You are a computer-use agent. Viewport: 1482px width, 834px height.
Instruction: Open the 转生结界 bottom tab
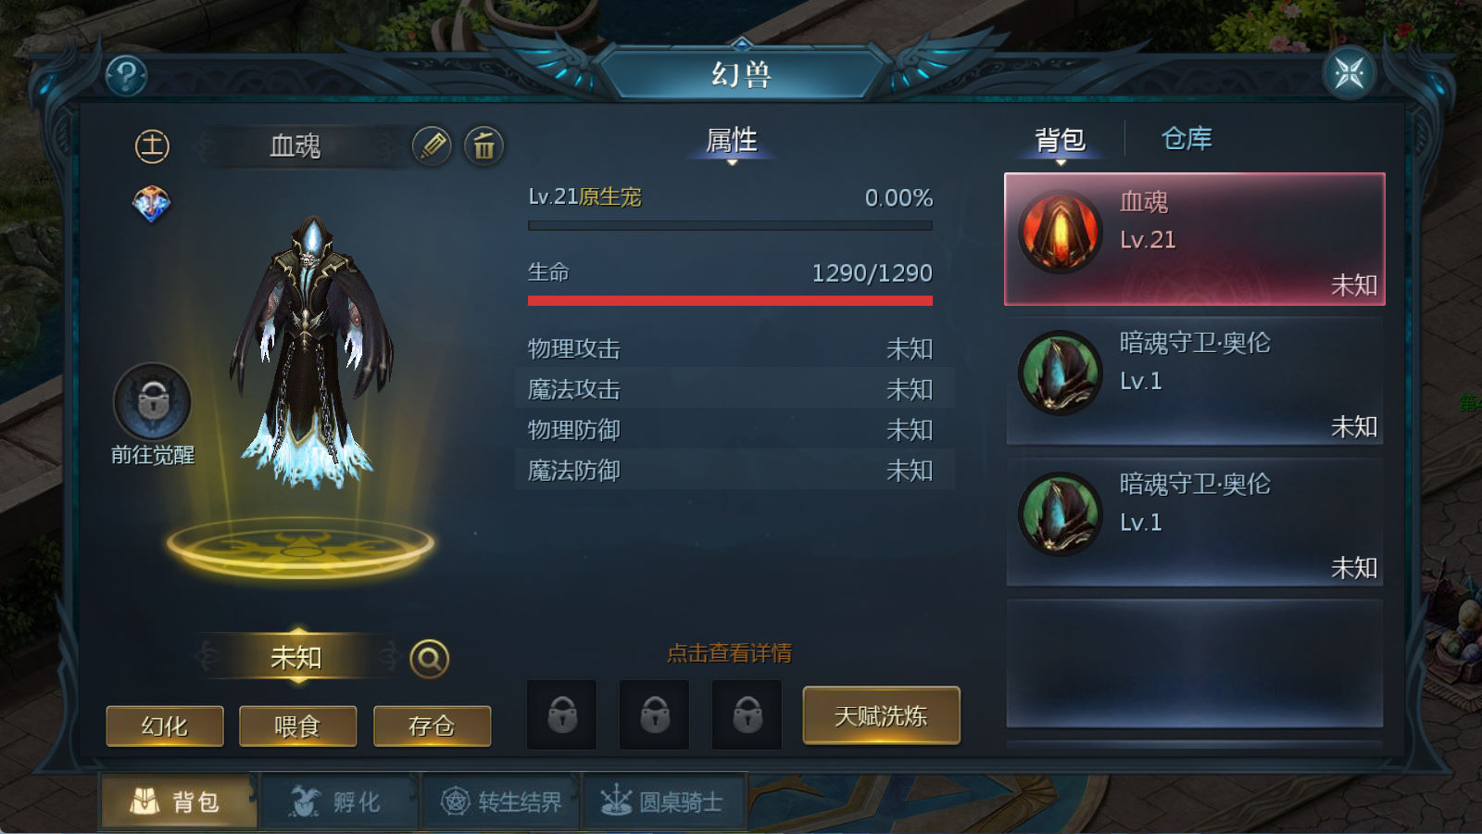pos(501,802)
